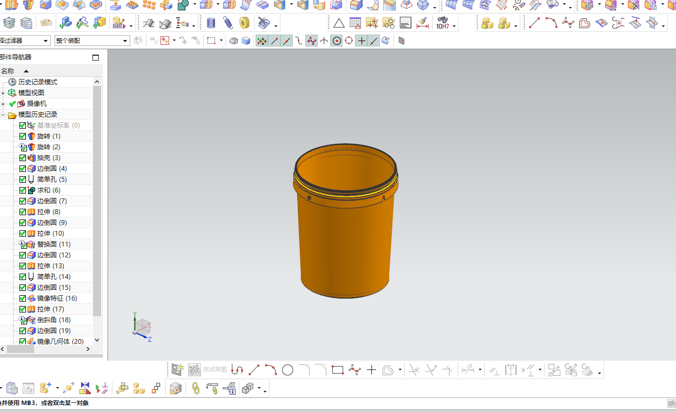The height and width of the screenshot is (412, 676).
Task: Click the shaded cube display icon
Action: 246,41
